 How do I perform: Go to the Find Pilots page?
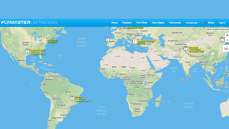(x=142, y=23)
